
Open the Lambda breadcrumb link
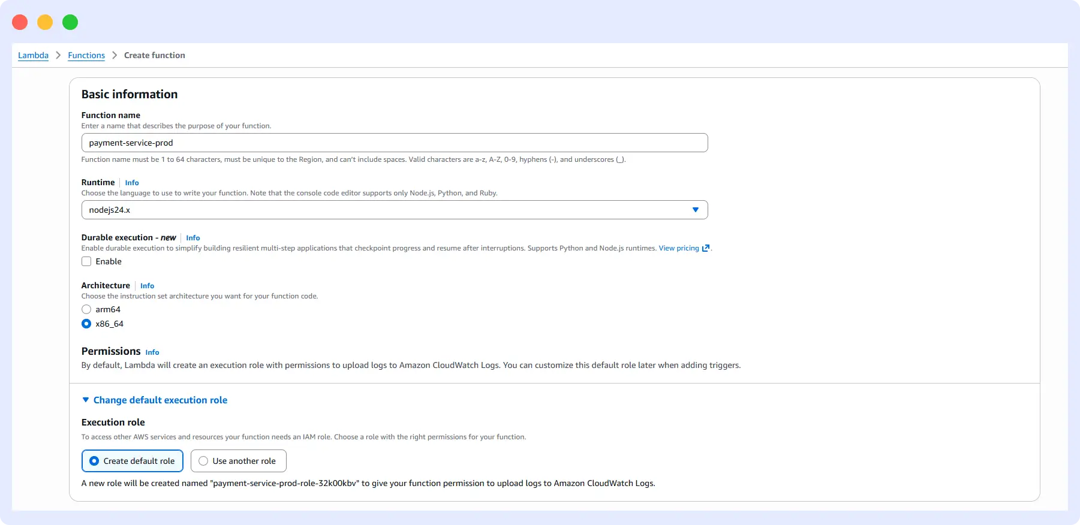33,55
